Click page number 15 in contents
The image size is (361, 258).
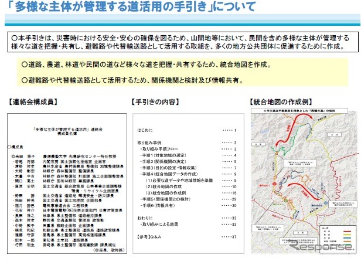pos(234,193)
